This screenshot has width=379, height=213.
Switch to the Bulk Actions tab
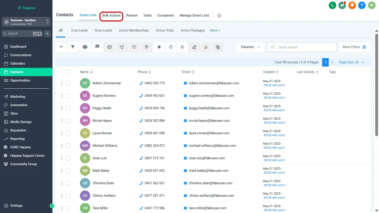coord(111,16)
